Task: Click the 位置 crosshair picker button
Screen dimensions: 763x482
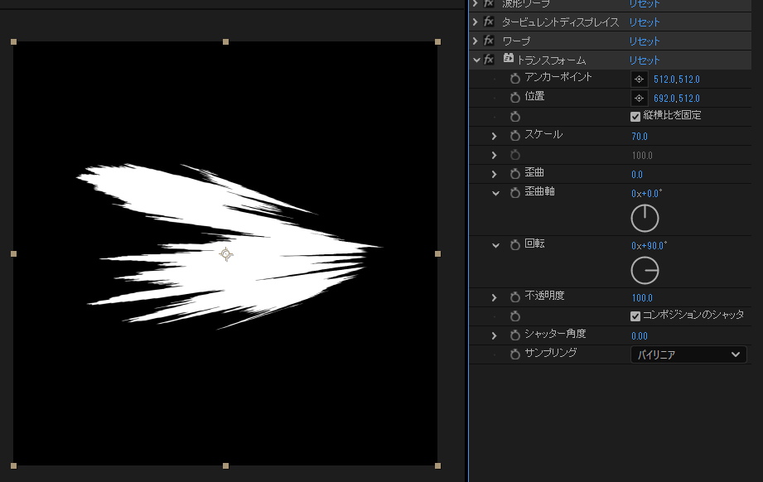Action: [x=639, y=99]
